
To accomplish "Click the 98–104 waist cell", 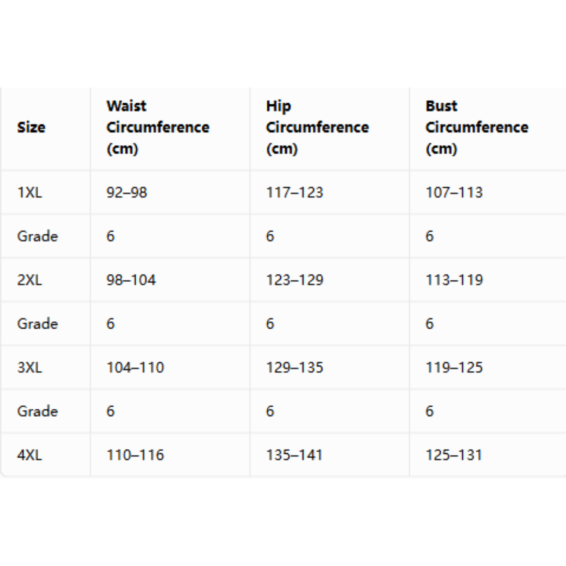I will 131,280.
